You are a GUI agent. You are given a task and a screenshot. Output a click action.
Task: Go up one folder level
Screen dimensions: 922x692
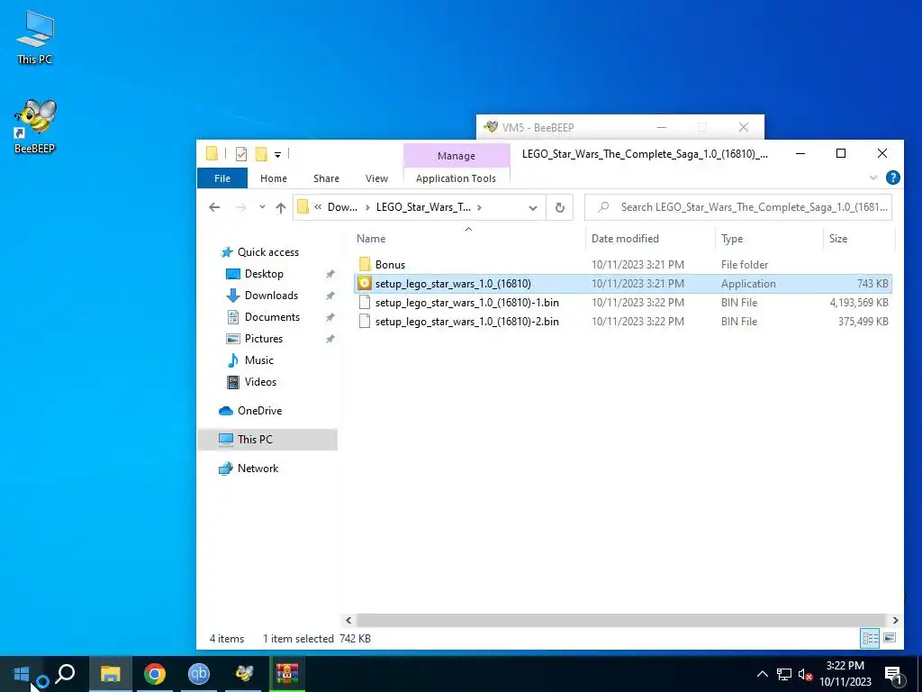pos(281,208)
